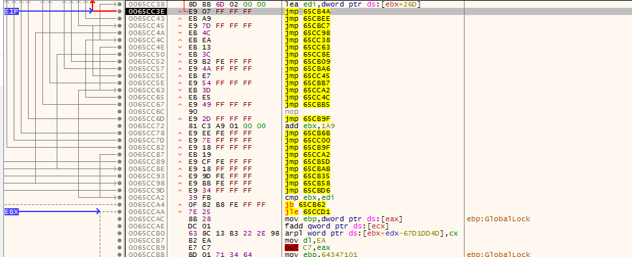Click instruction jmp 65CB35
Screen dimensions: 632x257
[308, 176]
